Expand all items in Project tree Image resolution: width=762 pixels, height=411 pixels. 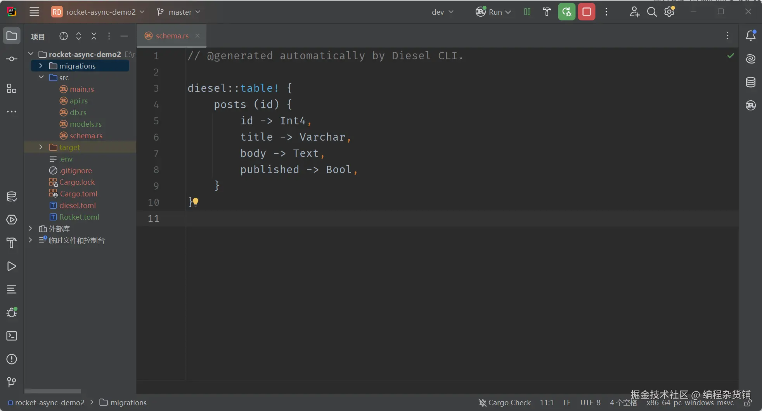click(79, 36)
